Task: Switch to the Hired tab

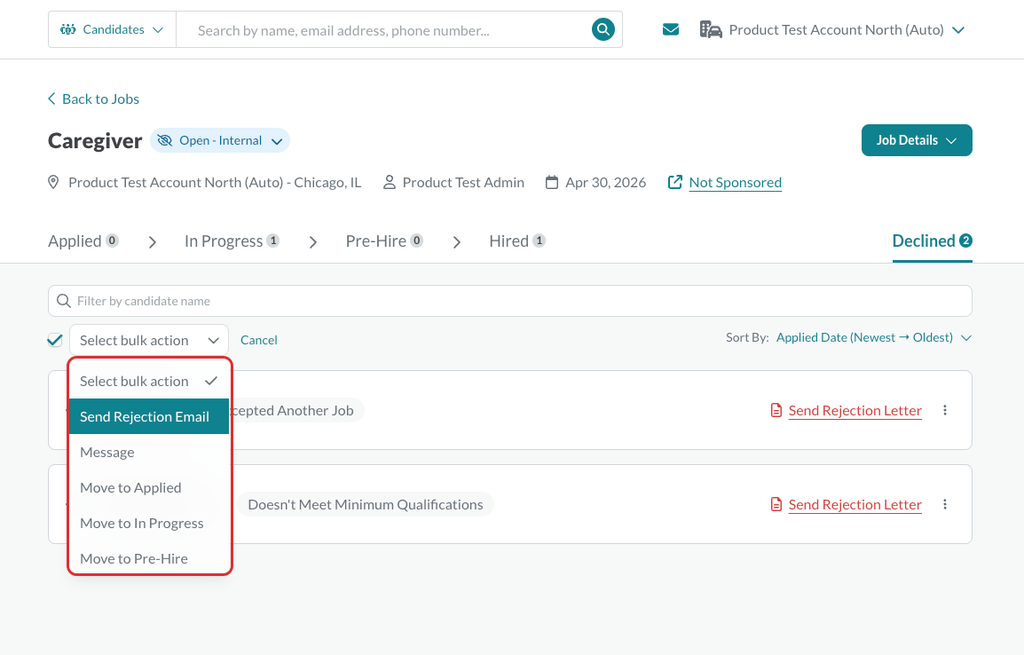Action: pos(516,241)
